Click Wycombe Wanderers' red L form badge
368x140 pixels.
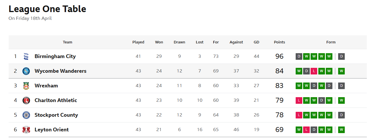314,71
